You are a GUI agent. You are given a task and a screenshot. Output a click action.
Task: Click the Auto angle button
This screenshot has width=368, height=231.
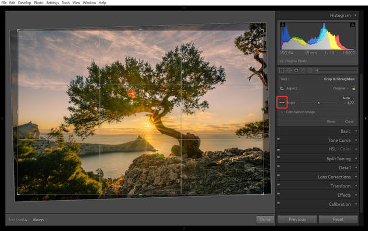[346, 98]
